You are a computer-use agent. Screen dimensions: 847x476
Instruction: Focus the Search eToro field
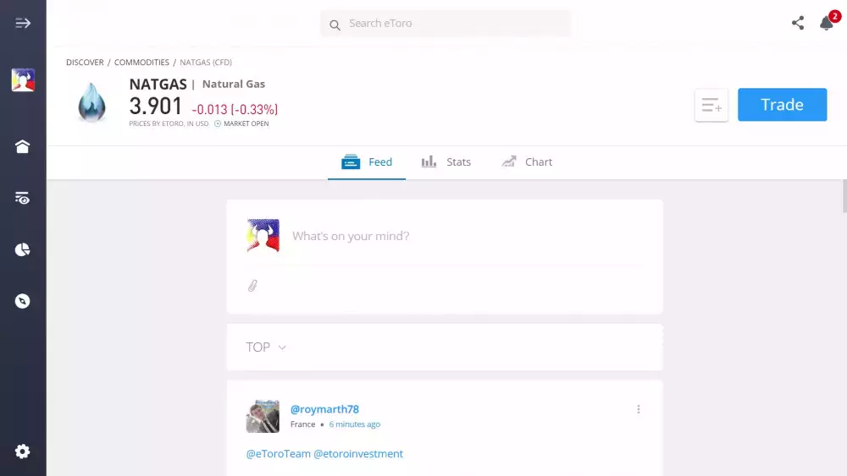[x=446, y=23]
